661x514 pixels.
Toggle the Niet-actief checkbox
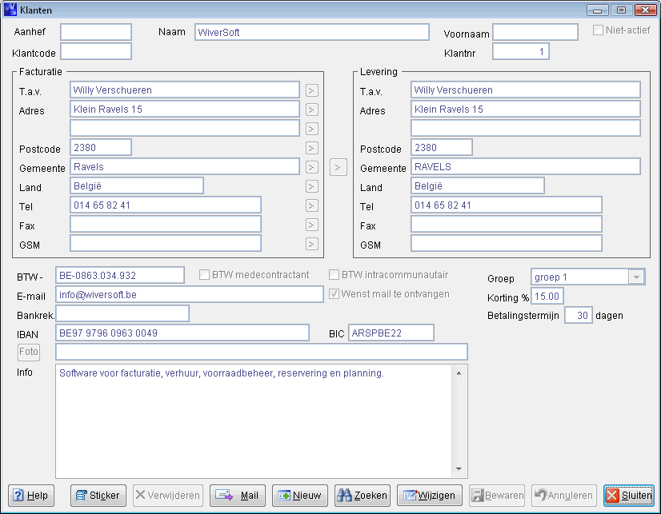[598, 31]
